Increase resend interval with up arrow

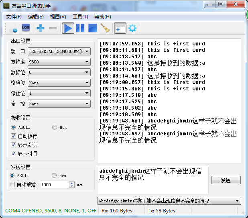[72, 183]
